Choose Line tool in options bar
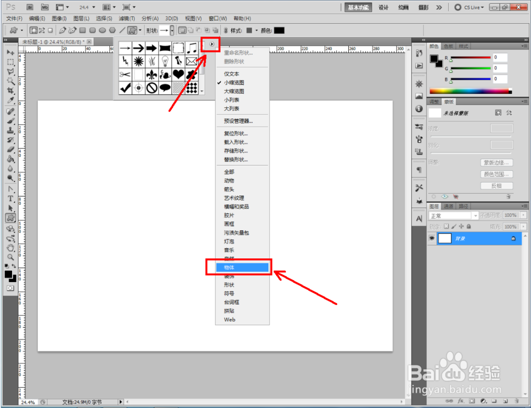 (x=122, y=30)
